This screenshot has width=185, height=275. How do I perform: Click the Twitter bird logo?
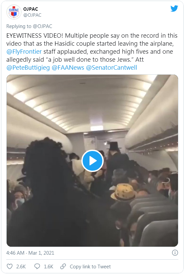click(x=174, y=9)
